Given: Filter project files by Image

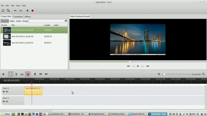Looking at the screenshot, I should click(25, 21).
